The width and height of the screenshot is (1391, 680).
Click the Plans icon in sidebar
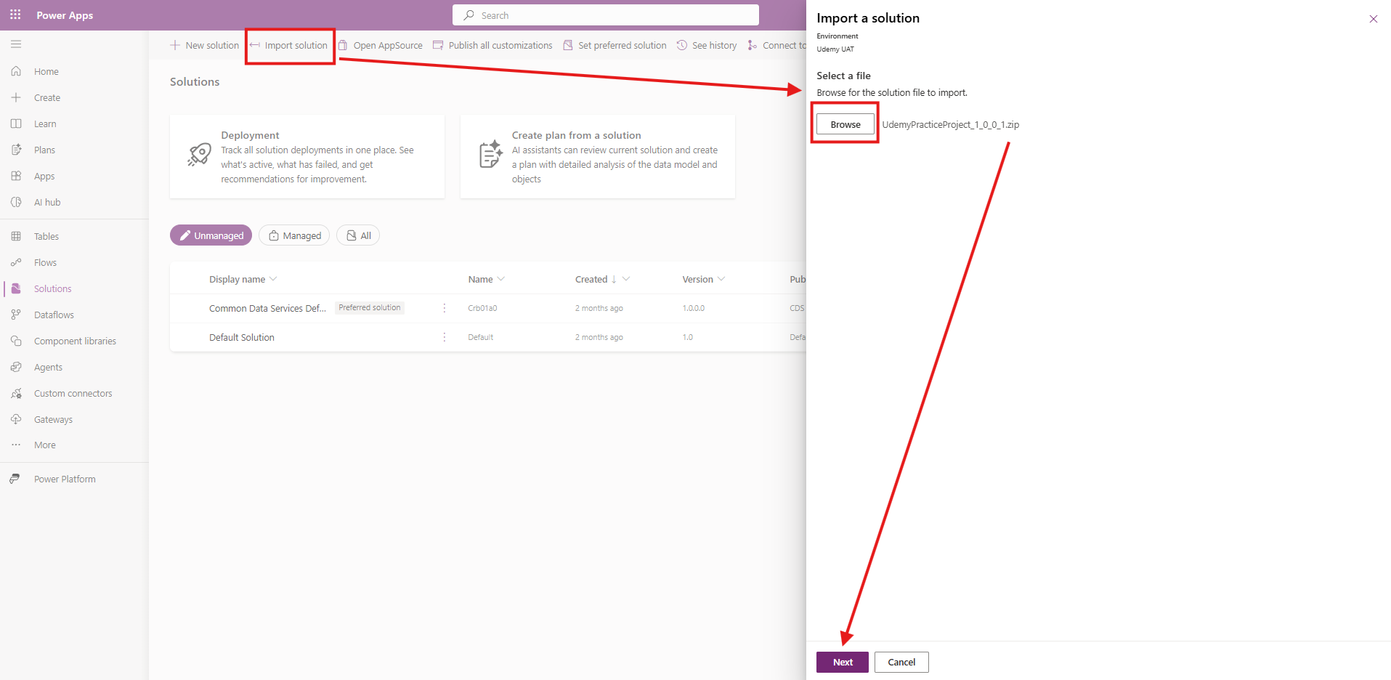(16, 150)
